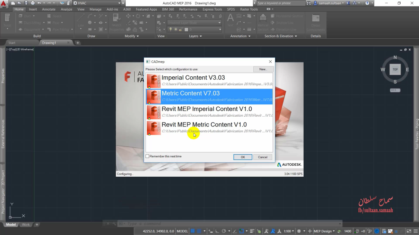Click the Help question mark icon
The image size is (419, 235).
point(367,3)
